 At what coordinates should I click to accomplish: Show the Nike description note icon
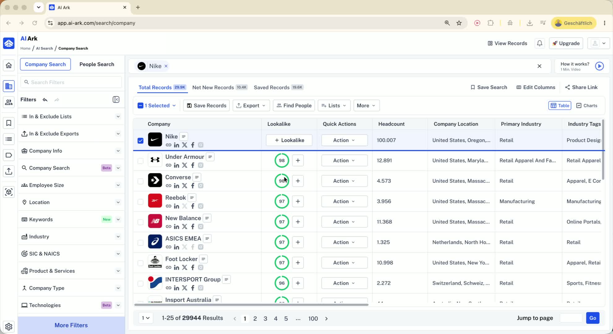point(184,136)
